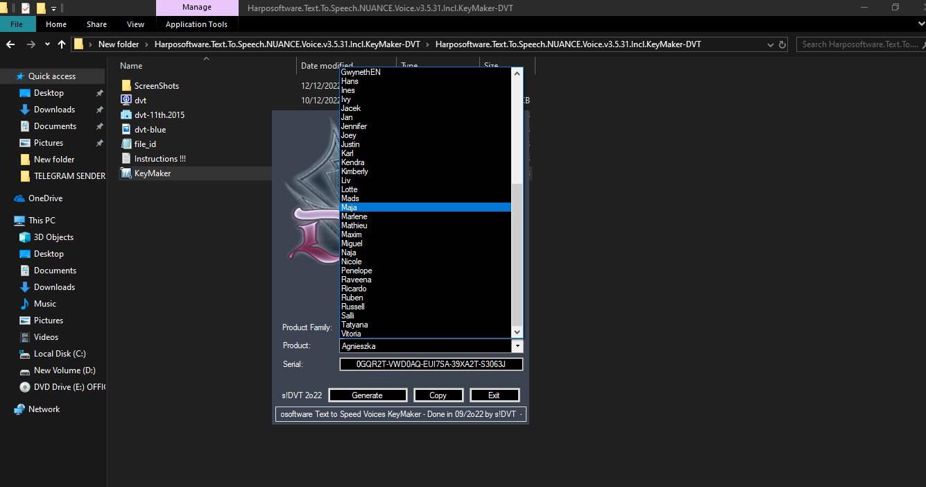The width and height of the screenshot is (926, 487).
Task: Open the Application Tools tab
Action: [x=196, y=24]
